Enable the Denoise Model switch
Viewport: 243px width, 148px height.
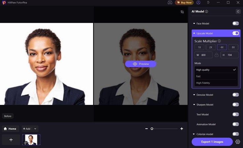(x=235, y=95)
